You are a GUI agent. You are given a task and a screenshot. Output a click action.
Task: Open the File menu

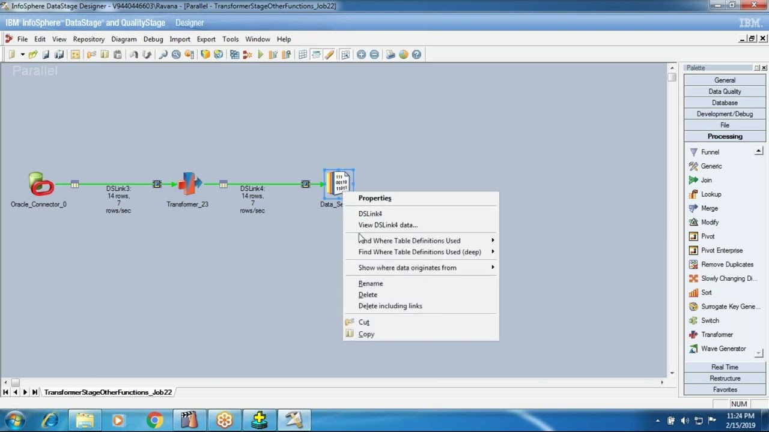point(22,39)
